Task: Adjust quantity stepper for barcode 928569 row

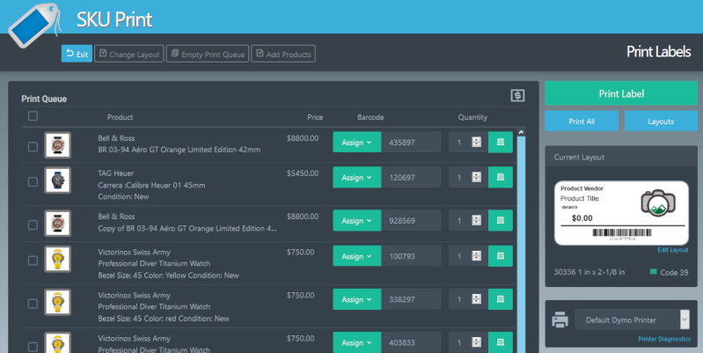Action: [x=476, y=220]
